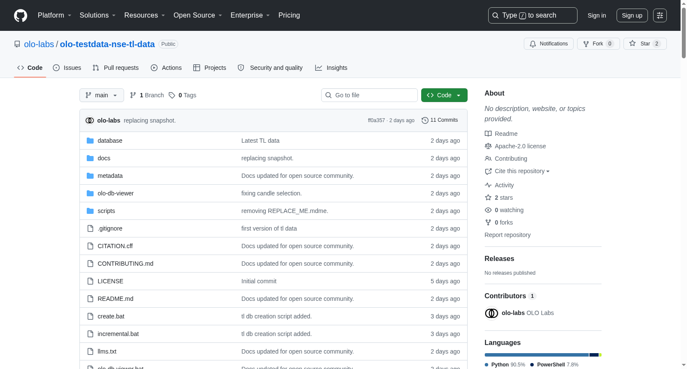Open the GitHub homepage logo
The height and width of the screenshot is (369, 687).
pos(21,15)
